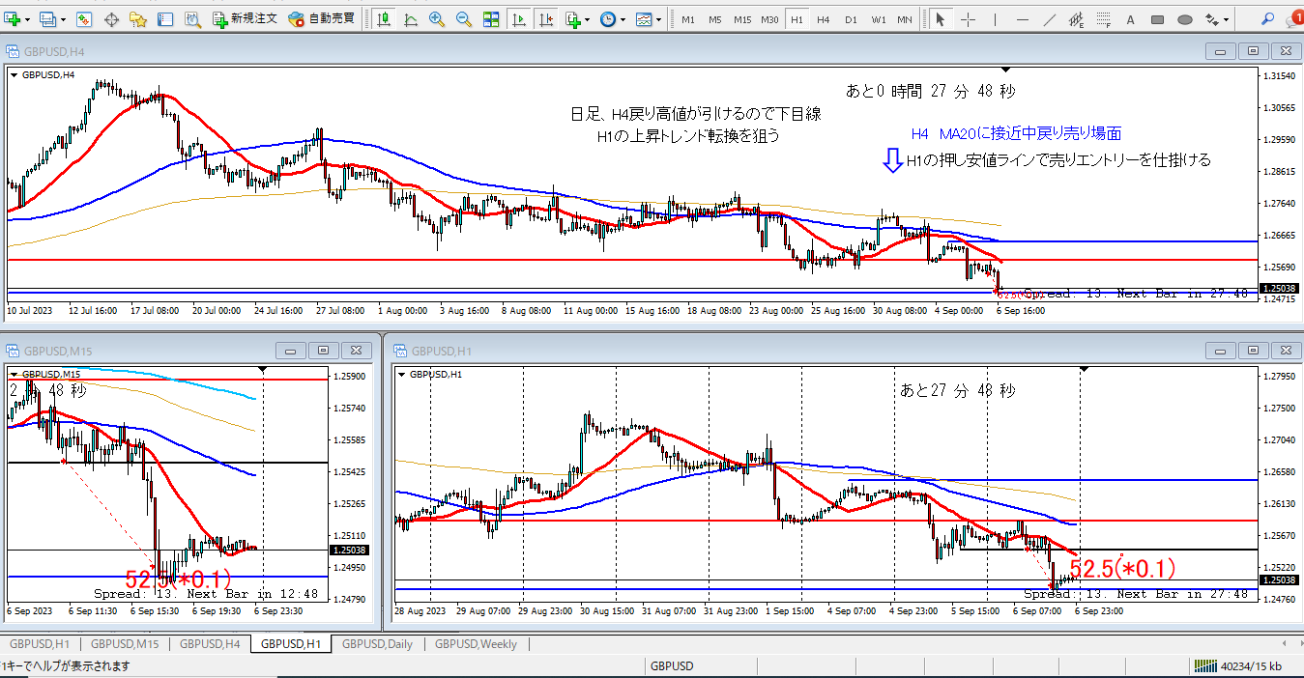Click the M15 chart shift triangle marker

click(x=263, y=369)
